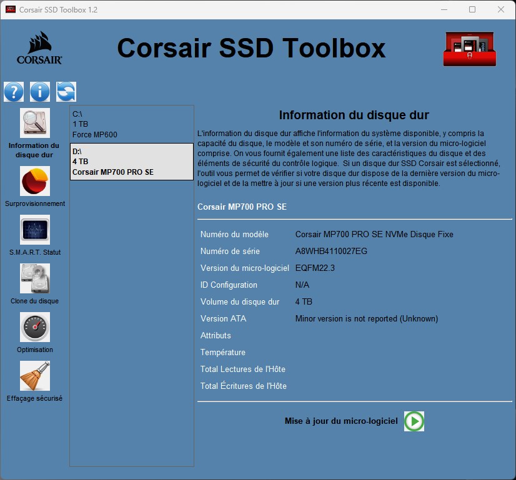
Task: Click the 'Corsair SSD Toolbox' banner title
Action: tap(251, 48)
